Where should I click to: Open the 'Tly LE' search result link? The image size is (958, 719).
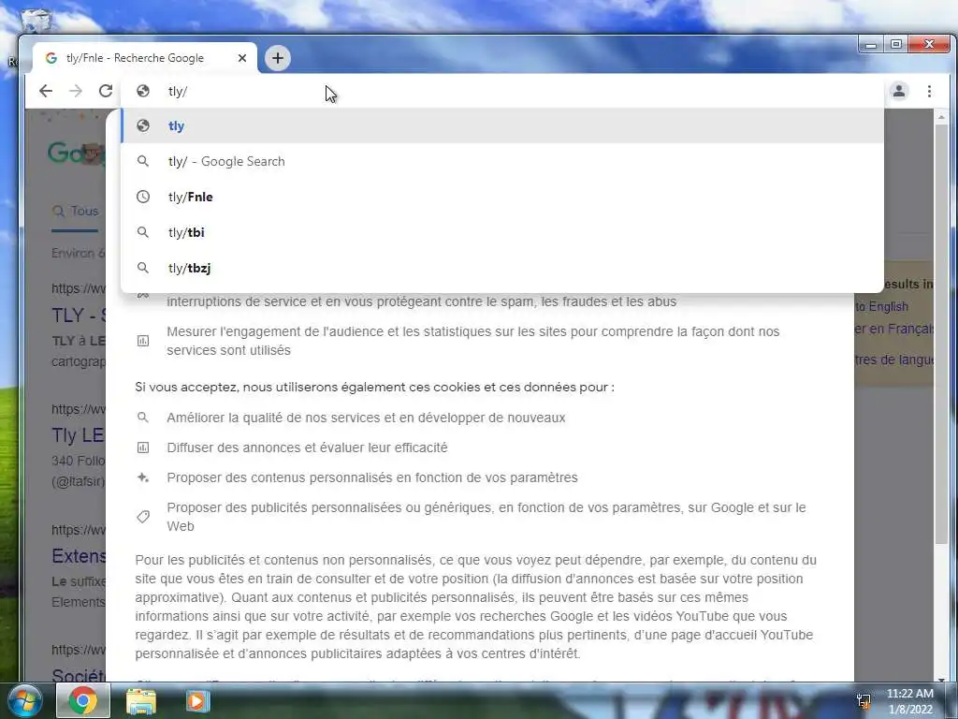coord(79,435)
